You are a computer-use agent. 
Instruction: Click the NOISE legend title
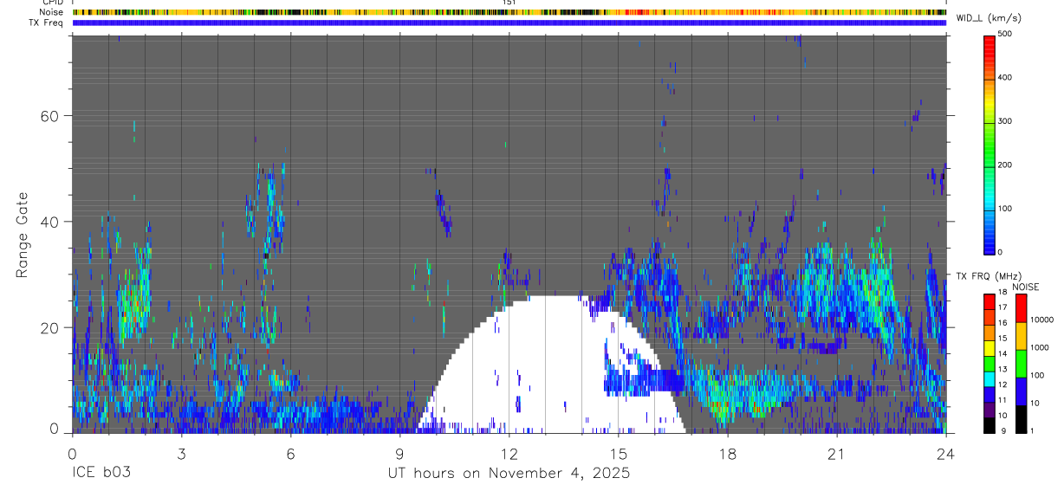pos(1026,287)
